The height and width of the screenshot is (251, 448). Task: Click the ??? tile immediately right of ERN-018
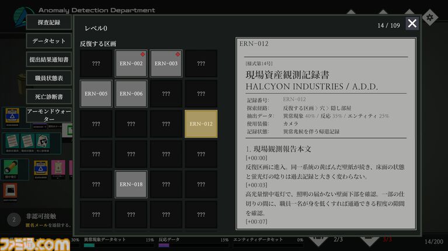point(166,185)
